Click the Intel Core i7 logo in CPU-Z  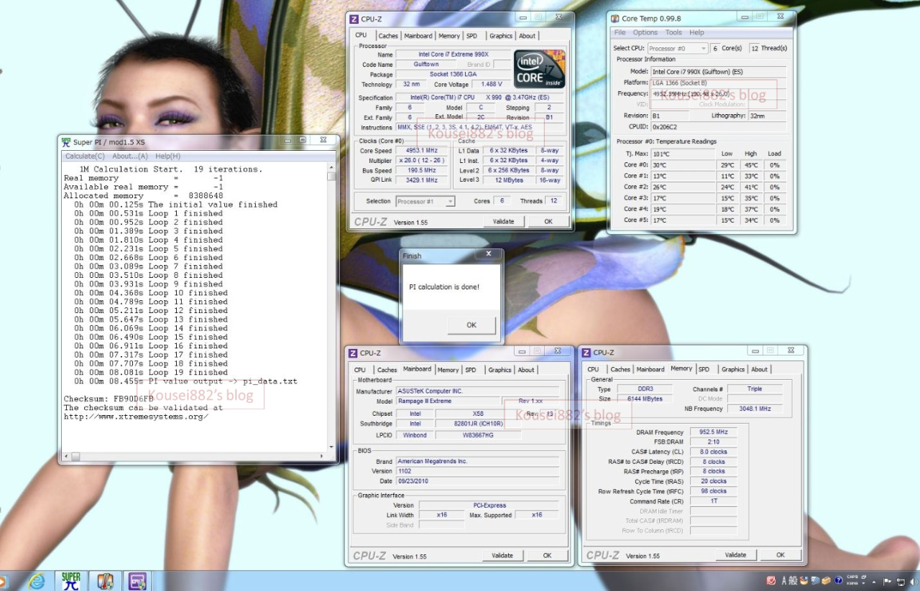[x=539, y=69]
